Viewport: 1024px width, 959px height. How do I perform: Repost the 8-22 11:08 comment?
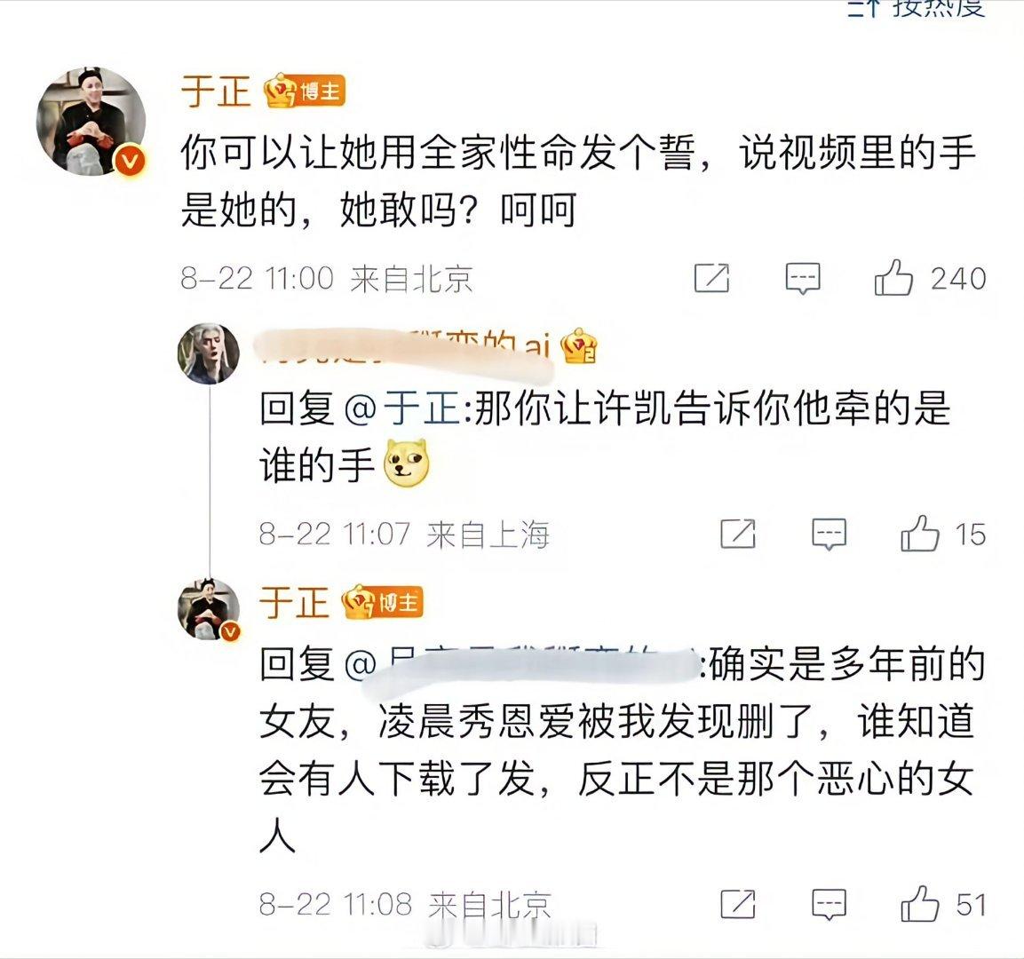738,904
